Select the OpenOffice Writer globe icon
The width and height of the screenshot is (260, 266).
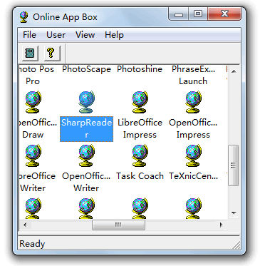point(87,155)
